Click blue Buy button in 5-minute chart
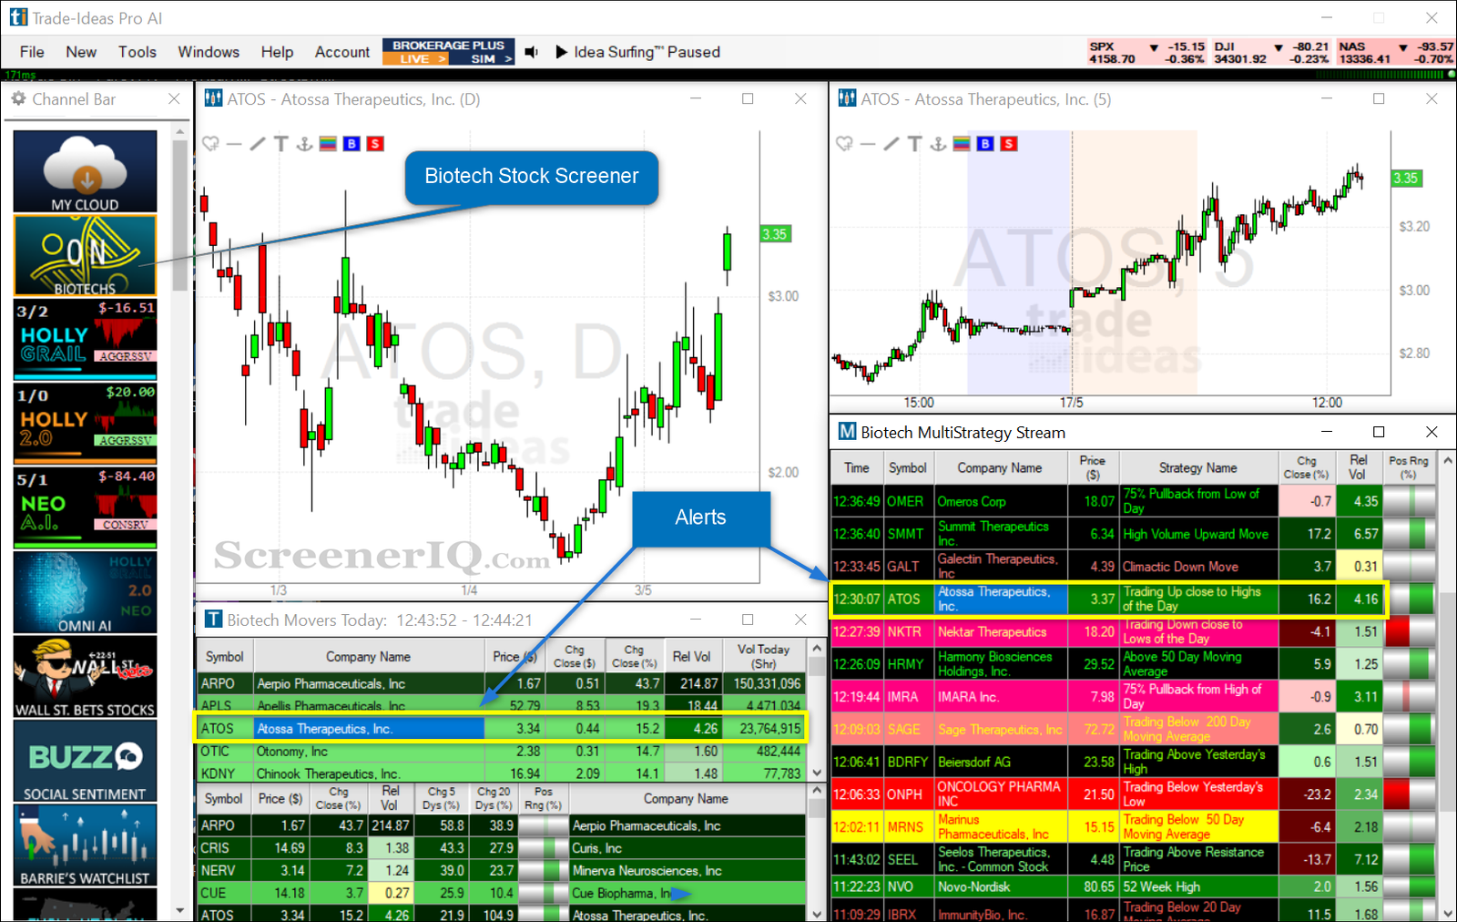Viewport: 1457px width, 922px height. click(x=985, y=144)
